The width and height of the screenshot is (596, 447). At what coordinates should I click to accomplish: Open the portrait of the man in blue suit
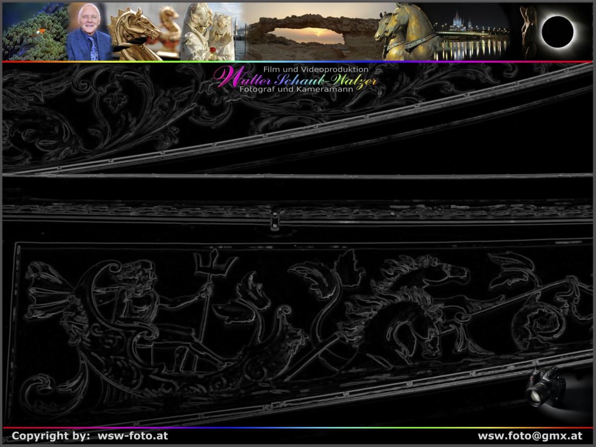click(89, 32)
